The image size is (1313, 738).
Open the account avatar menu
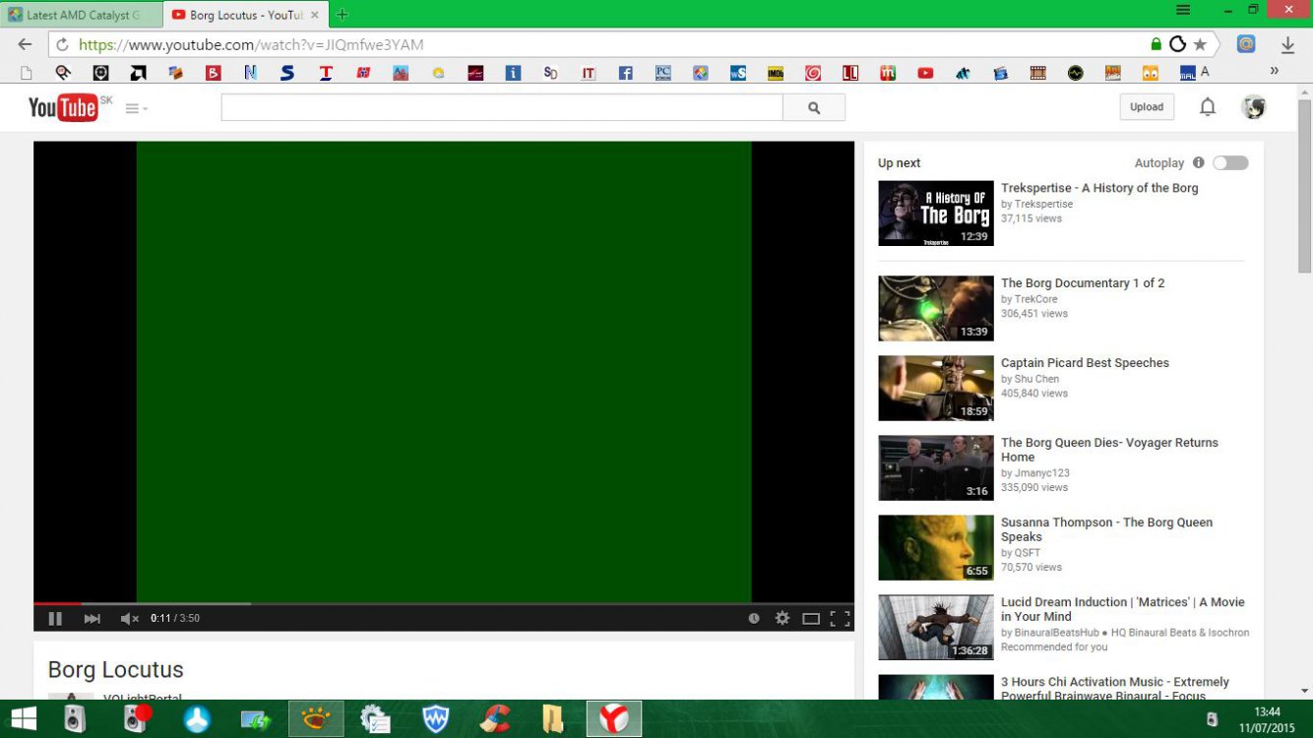pyautogui.click(x=1253, y=107)
